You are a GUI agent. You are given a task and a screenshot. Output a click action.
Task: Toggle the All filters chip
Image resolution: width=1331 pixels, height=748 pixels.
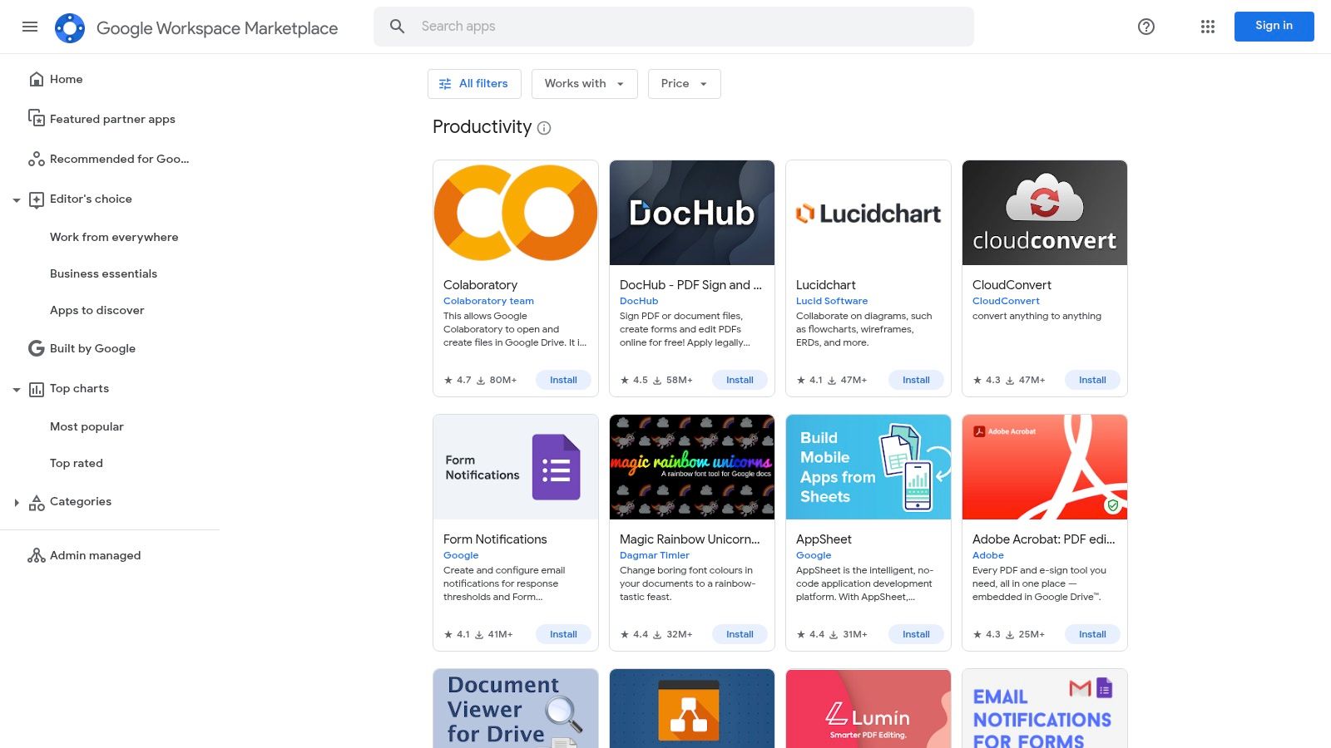coord(474,83)
